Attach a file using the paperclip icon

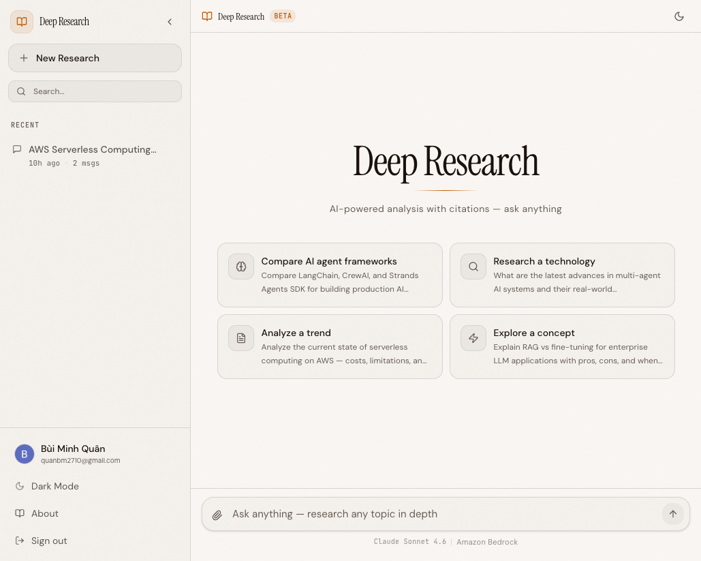217,515
